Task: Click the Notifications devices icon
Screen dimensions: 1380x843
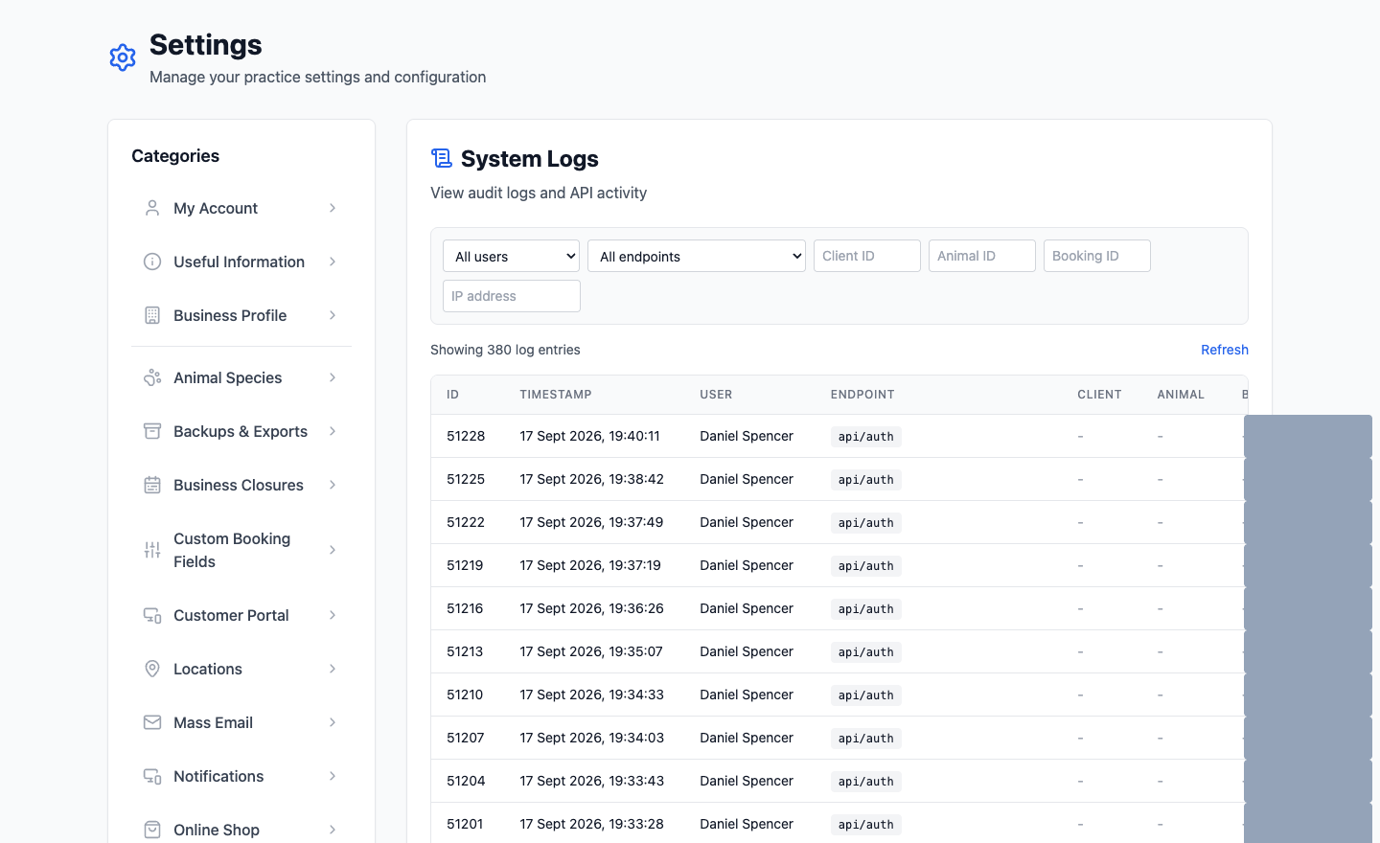Action: coord(152,776)
